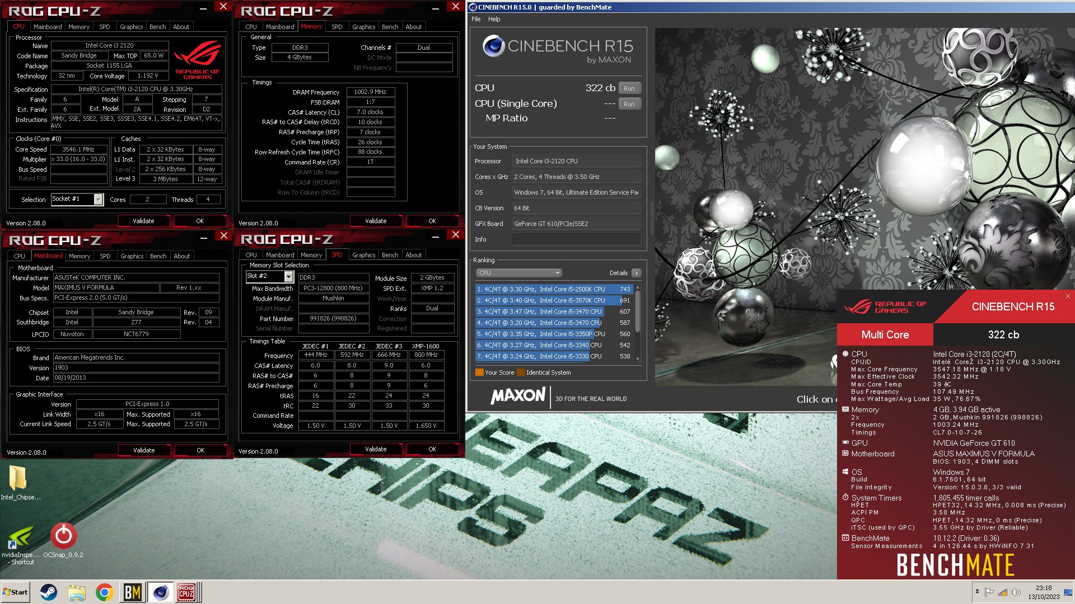Image resolution: width=1075 pixels, height=604 pixels.
Task: Toggle ranking Details arrow button
Action: coord(636,273)
